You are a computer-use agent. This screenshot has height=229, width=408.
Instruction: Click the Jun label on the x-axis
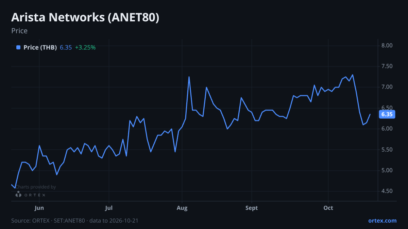pos(39,208)
